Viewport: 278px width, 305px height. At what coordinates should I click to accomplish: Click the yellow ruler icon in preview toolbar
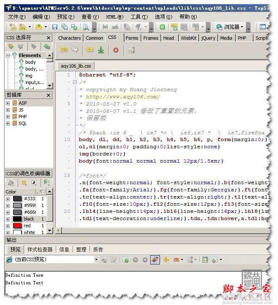166,260
